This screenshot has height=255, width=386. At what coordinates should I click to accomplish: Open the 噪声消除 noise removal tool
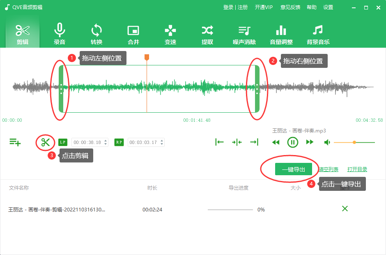[x=244, y=33]
